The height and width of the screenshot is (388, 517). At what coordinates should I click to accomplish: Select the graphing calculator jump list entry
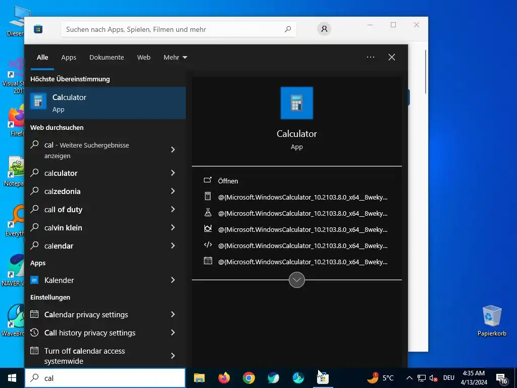296,229
